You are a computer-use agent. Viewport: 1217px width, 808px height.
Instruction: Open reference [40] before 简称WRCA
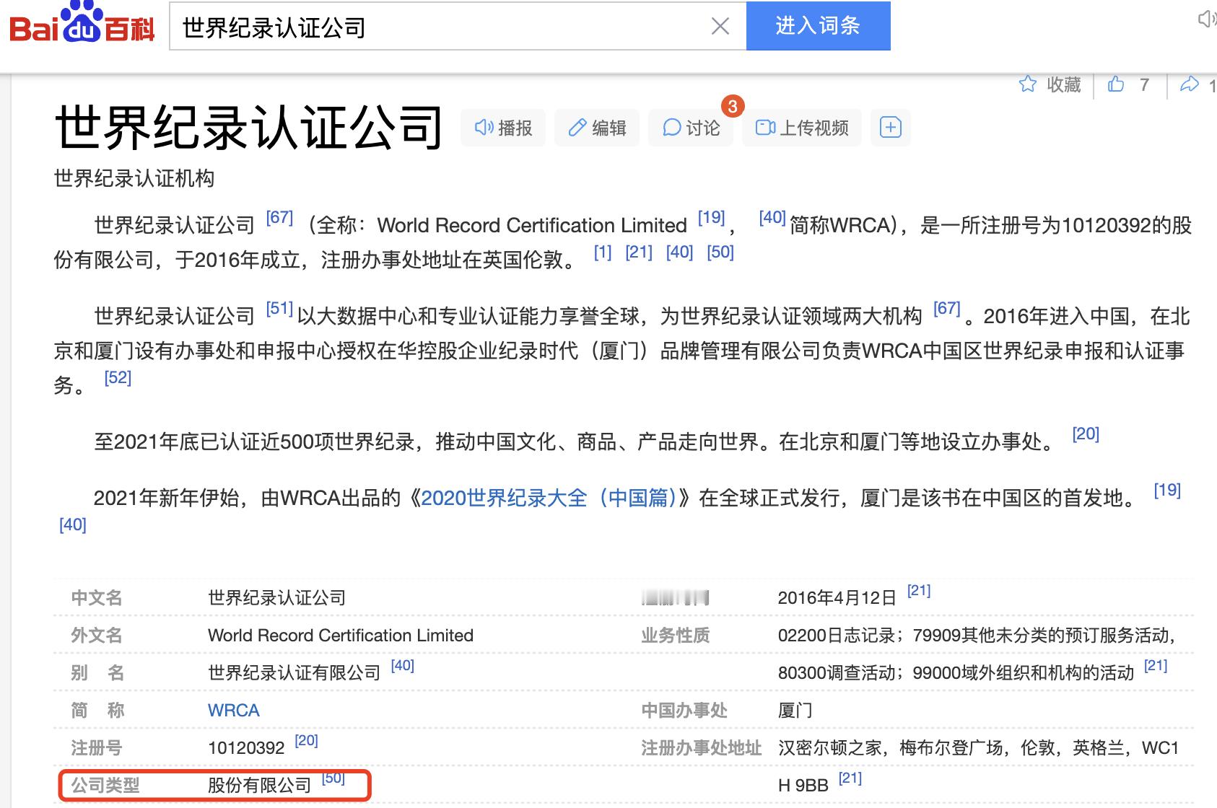(x=772, y=217)
